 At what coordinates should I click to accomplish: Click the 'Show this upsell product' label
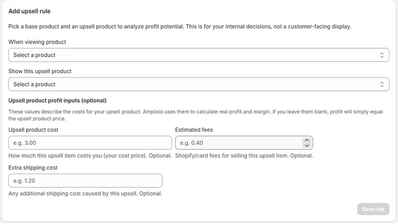click(40, 71)
